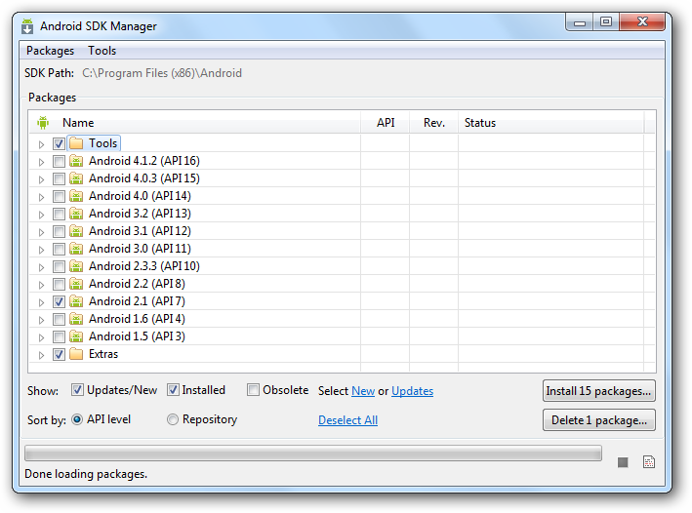This screenshot has height=513, width=692.
Task: Click the Android 2.2 (API 8) package icon
Action: (x=76, y=284)
